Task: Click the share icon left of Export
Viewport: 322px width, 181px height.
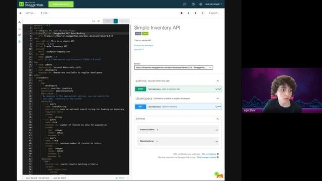Action: pos(202,13)
